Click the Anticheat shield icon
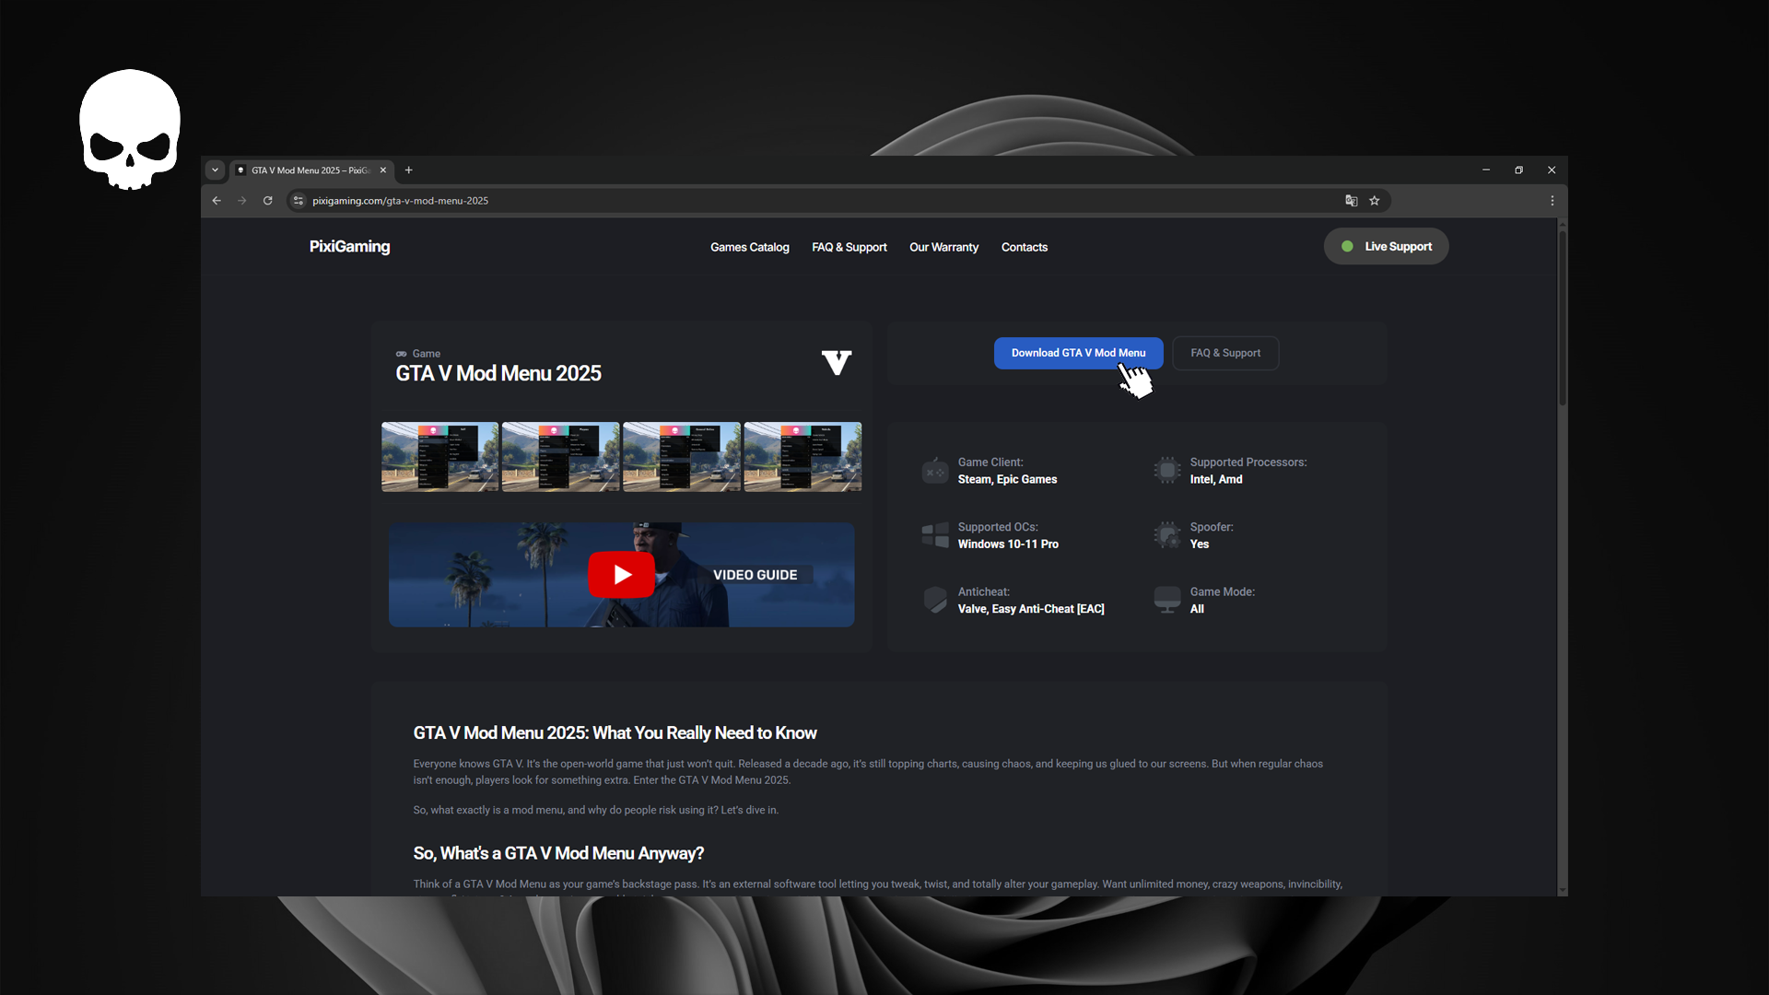This screenshot has width=1769, height=995. click(935, 601)
